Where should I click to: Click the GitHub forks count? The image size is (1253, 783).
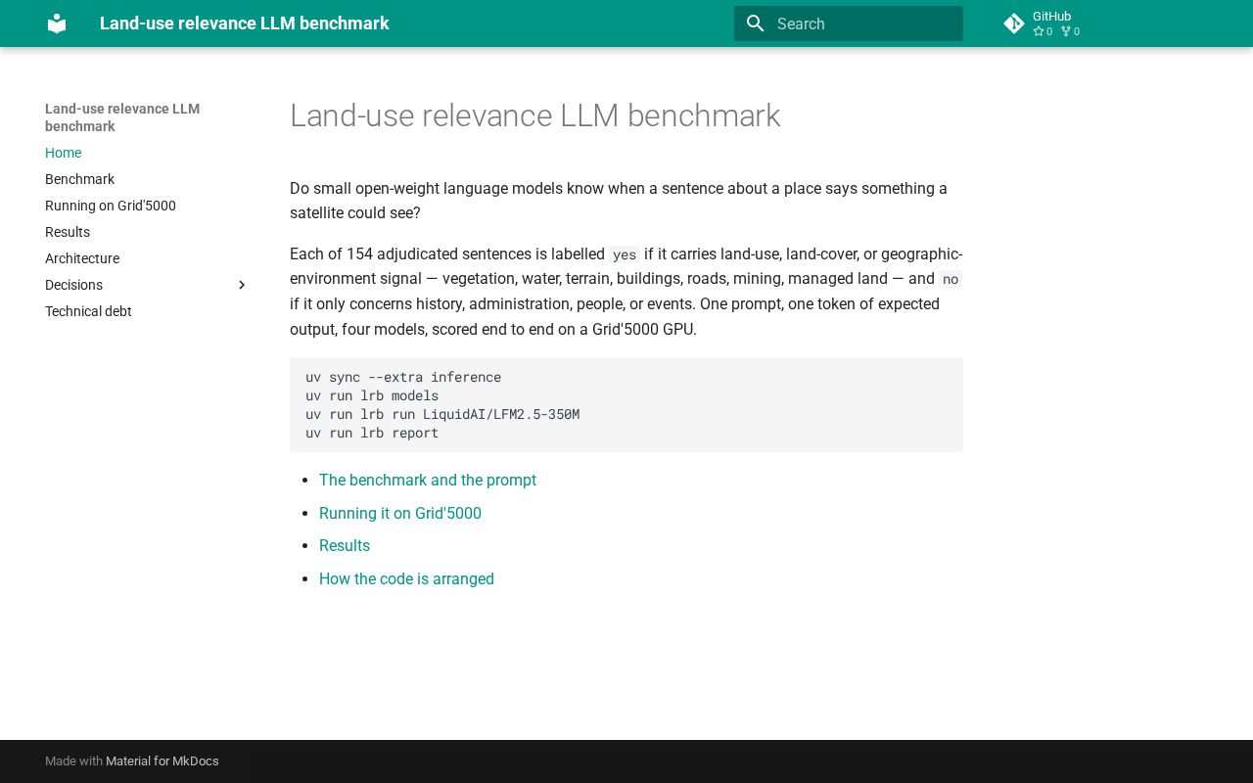click(1070, 31)
